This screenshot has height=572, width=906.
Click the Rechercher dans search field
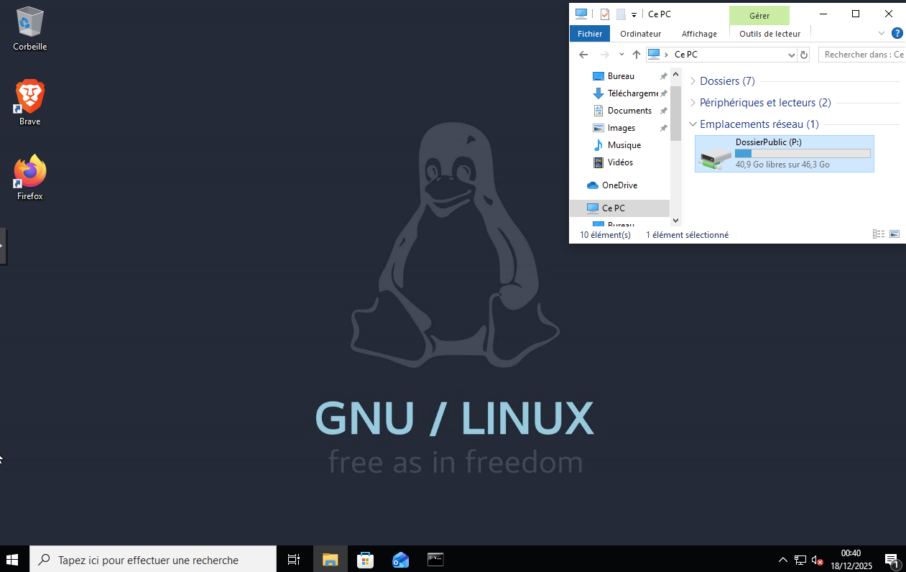tap(862, 55)
